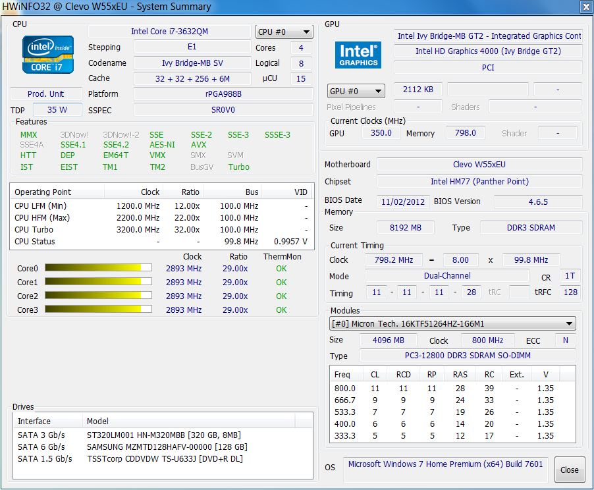The height and width of the screenshot is (490, 594).
Task: Click the TDP field showing 35 W
Action: click(57, 109)
